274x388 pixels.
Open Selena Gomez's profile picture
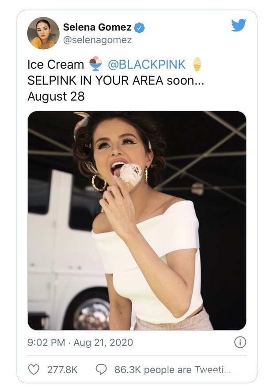tap(43, 33)
